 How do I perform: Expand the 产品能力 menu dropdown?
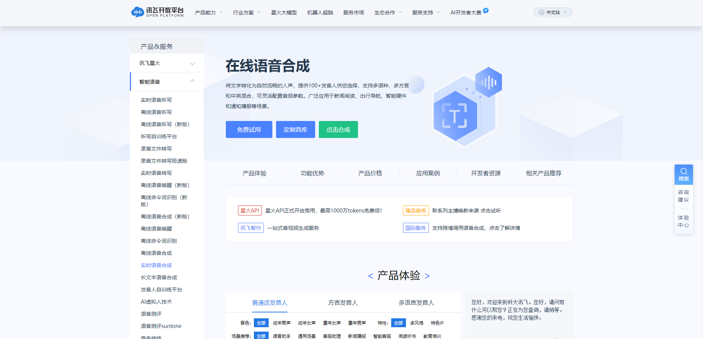209,13
